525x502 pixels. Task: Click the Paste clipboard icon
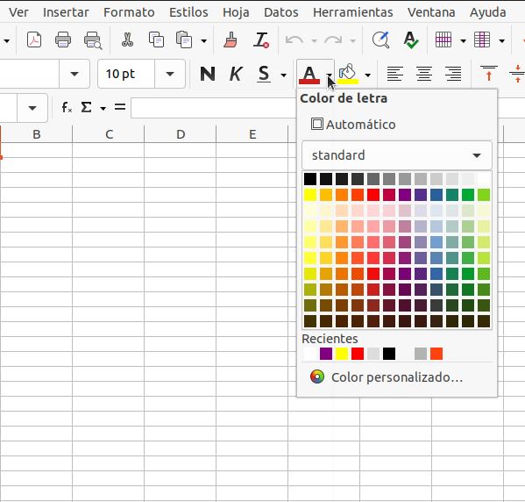pos(183,39)
